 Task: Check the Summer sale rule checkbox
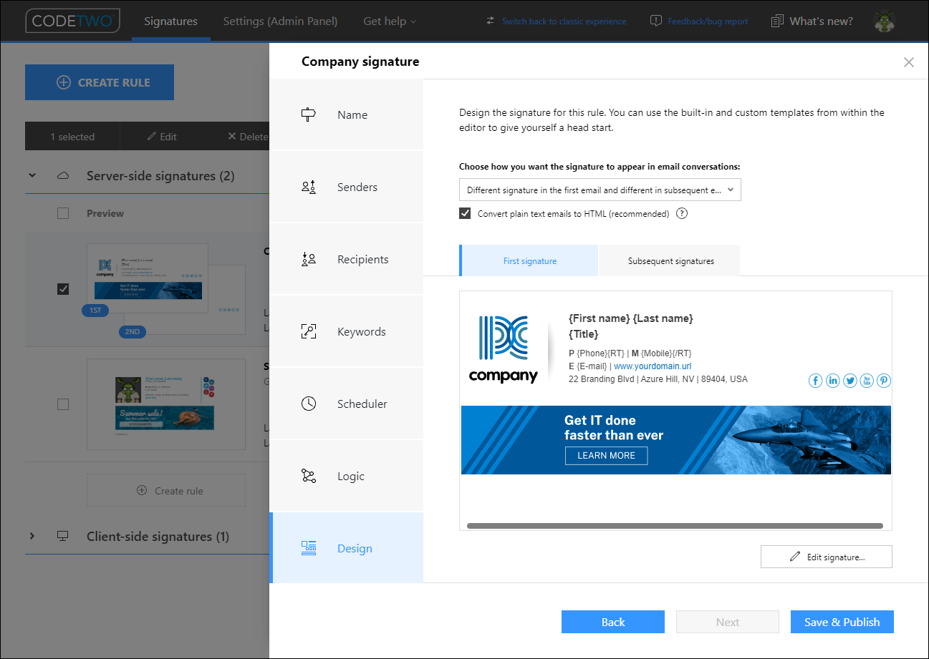(63, 404)
